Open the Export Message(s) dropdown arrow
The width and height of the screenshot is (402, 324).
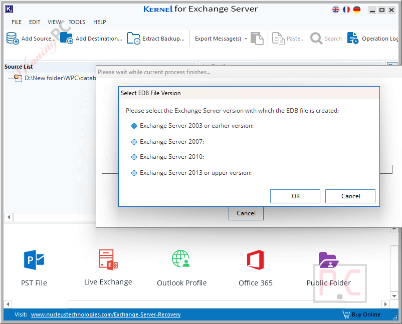[246, 39]
